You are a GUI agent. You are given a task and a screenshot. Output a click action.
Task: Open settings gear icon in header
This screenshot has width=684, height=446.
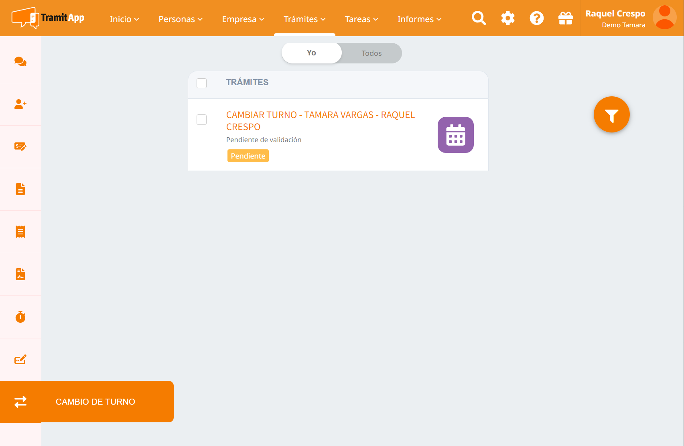pyautogui.click(x=507, y=18)
